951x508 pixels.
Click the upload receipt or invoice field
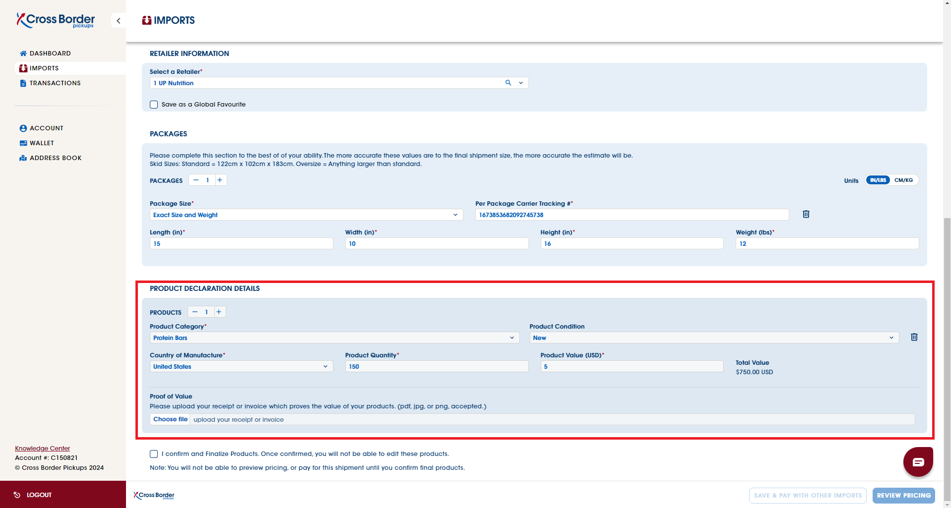pyautogui.click(x=552, y=419)
